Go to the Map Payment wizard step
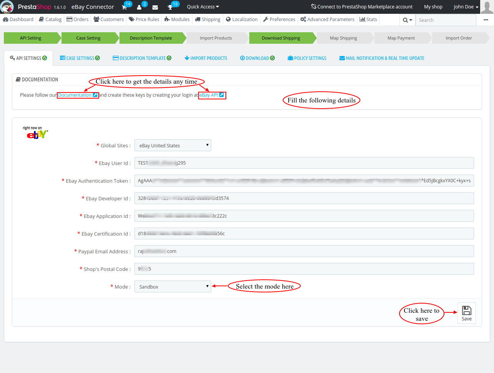This screenshot has height=373, width=494. [x=401, y=38]
